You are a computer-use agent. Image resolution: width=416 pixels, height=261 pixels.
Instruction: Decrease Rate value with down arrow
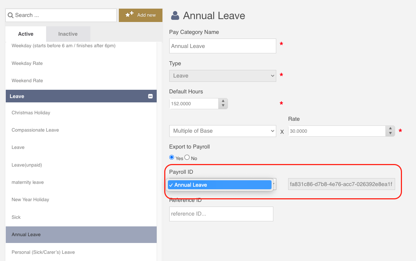click(390, 133)
